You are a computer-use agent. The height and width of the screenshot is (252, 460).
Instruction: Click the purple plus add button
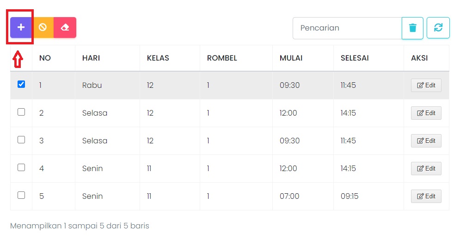point(21,27)
